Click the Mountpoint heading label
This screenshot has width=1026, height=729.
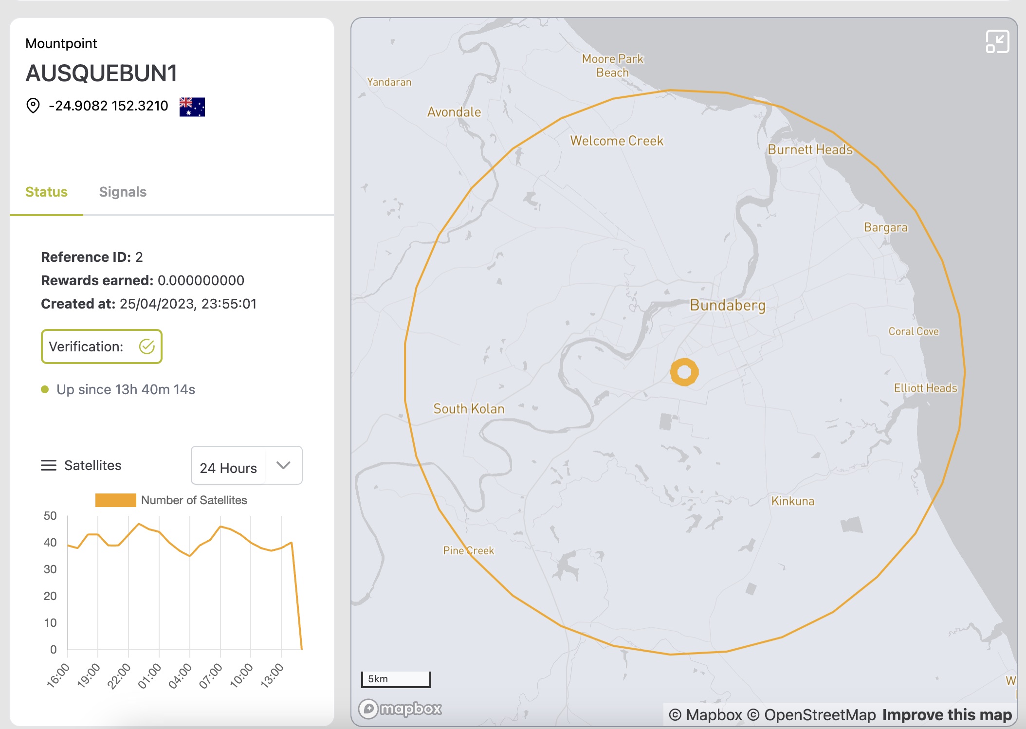click(61, 43)
